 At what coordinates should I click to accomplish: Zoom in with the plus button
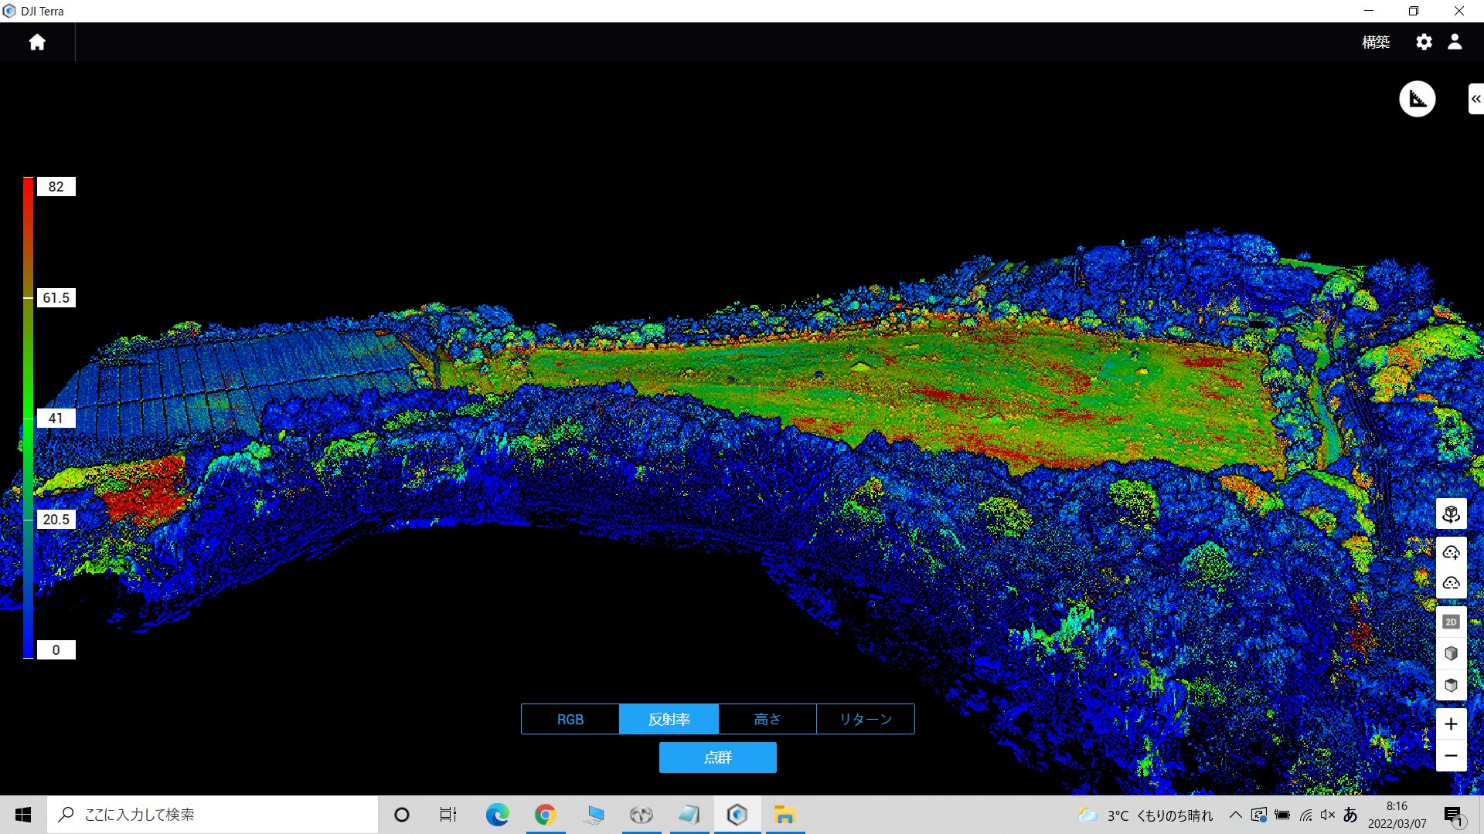1451,724
